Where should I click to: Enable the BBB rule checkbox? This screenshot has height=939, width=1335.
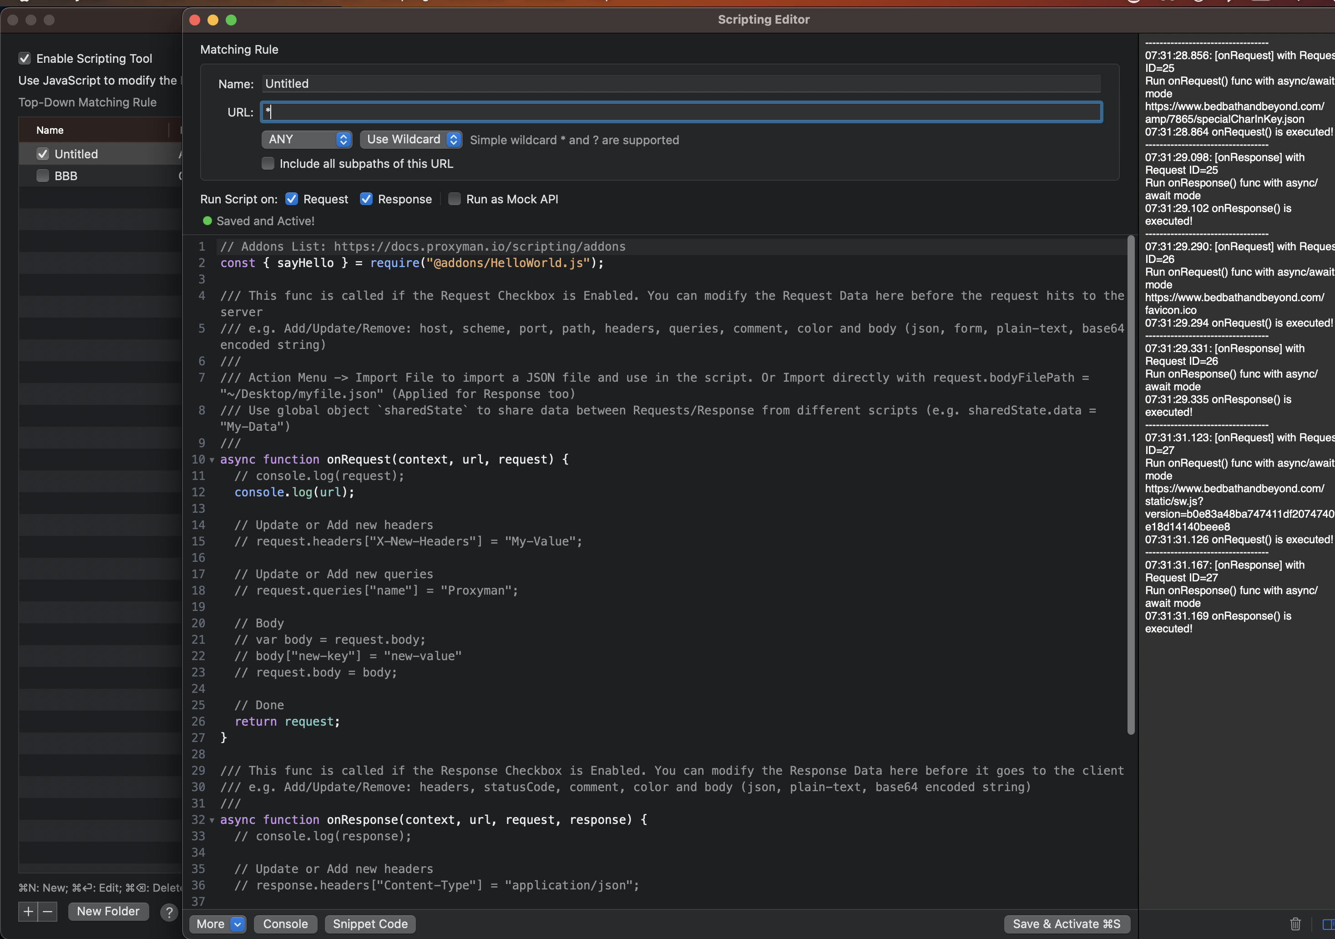click(42, 176)
